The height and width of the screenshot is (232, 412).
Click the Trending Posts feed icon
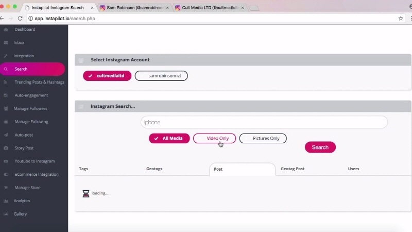[6, 82]
